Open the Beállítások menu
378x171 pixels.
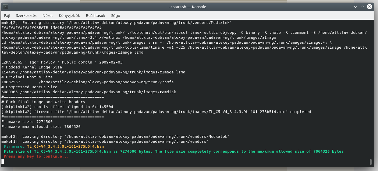tap(95, 15)
